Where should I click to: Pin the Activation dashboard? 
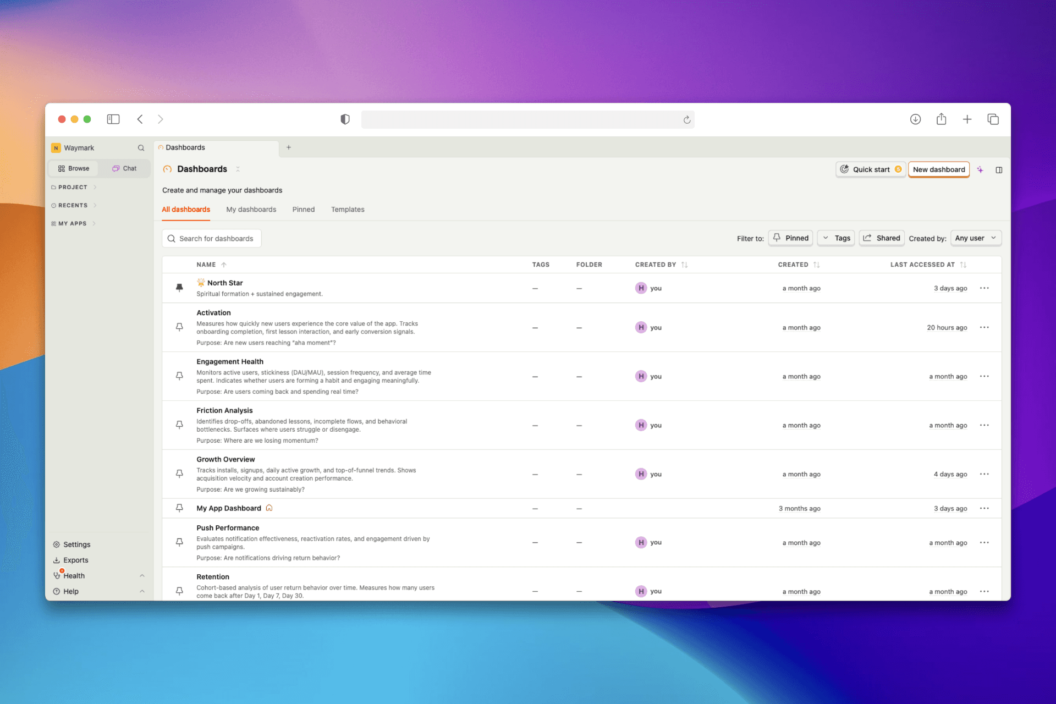click(x=179, y=327)
